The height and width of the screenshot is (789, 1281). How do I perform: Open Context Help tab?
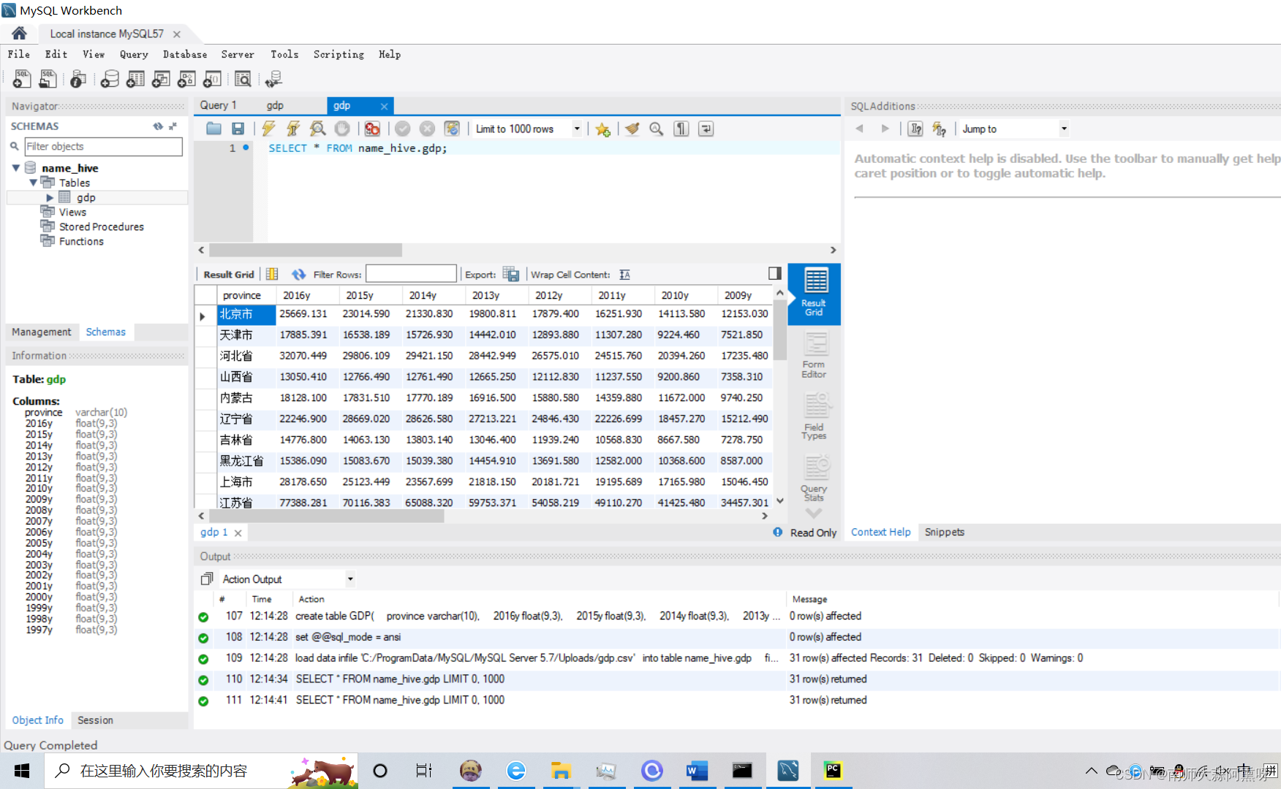pos(880,532)
